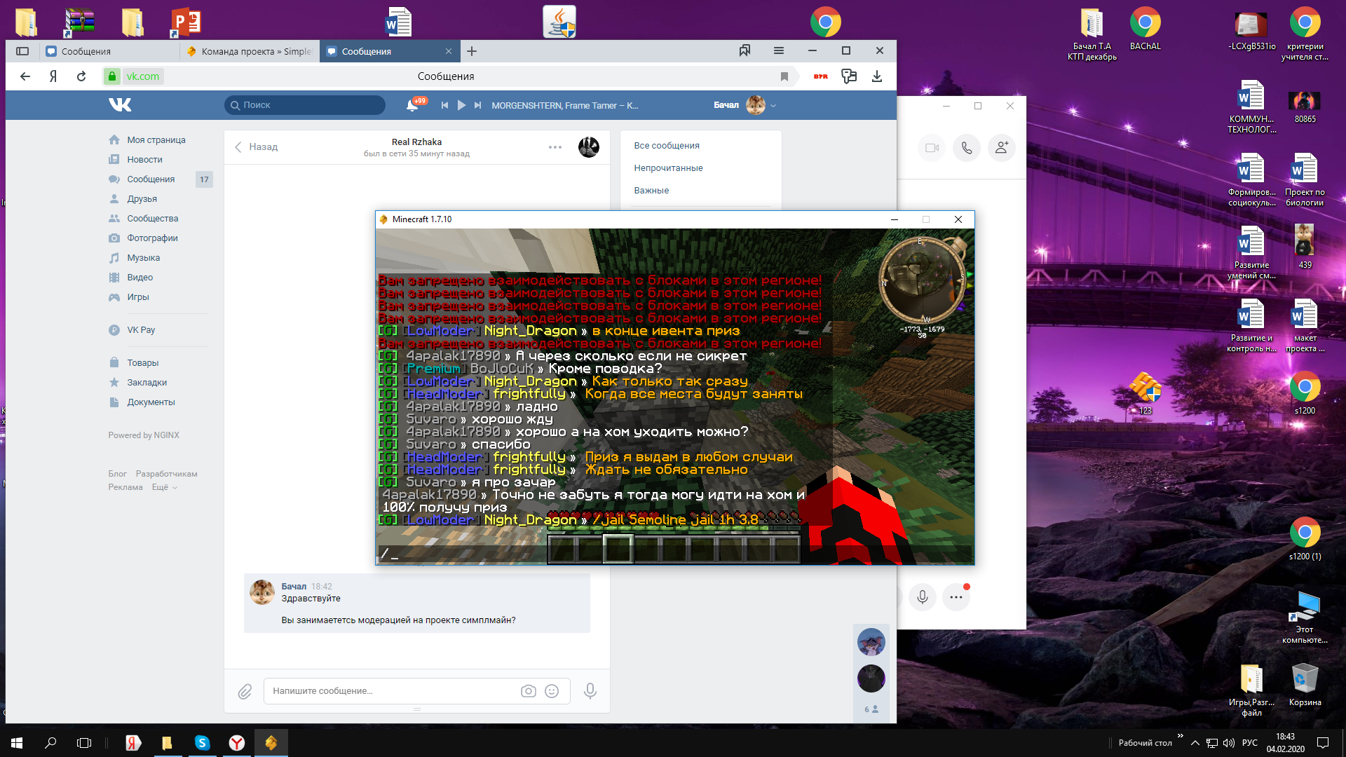The width and height of the screenshot is (1346, 757).
Task: Show hidden tray icons chevron
Action: [x=1195, y=743]
